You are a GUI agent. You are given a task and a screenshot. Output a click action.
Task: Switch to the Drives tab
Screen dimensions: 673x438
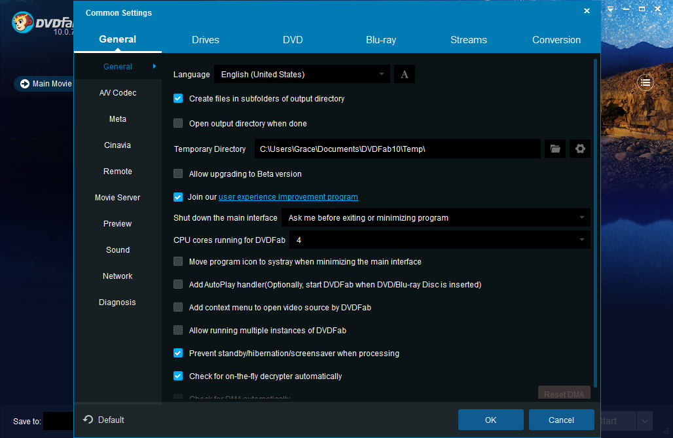(206, 40)
